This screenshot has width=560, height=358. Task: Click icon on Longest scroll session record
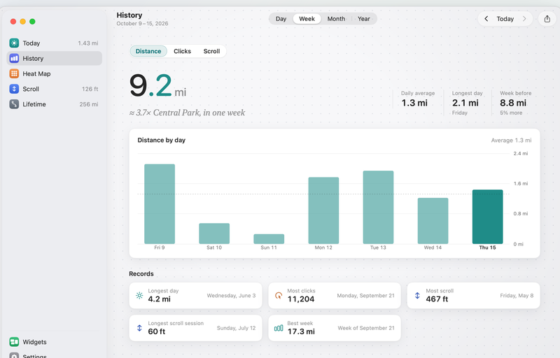coord(139,328)
